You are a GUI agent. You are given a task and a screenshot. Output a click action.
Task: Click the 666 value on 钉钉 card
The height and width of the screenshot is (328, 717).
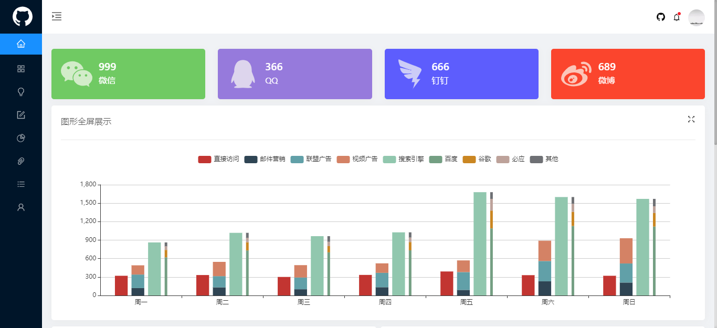tap(440, 67)
